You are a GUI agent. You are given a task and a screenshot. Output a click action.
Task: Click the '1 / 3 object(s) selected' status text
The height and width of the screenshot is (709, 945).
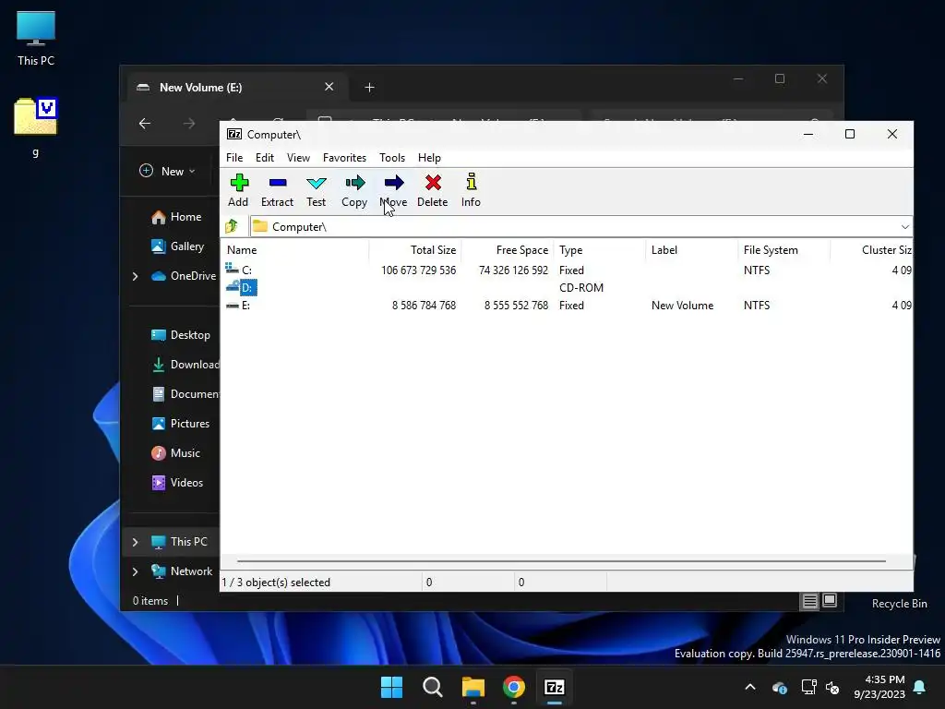point(276,583)
